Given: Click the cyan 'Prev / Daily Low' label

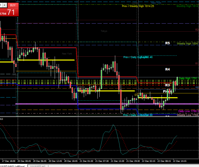Looking at the screenshot, I should [138, 115].
